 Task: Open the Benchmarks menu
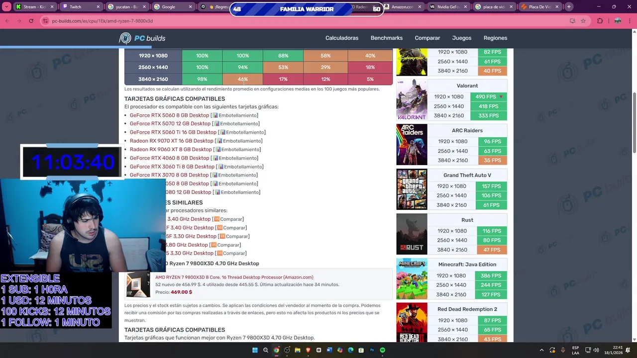point(387,38)
